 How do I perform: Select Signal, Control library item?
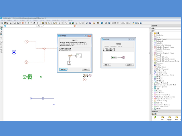tap(161, 39)
